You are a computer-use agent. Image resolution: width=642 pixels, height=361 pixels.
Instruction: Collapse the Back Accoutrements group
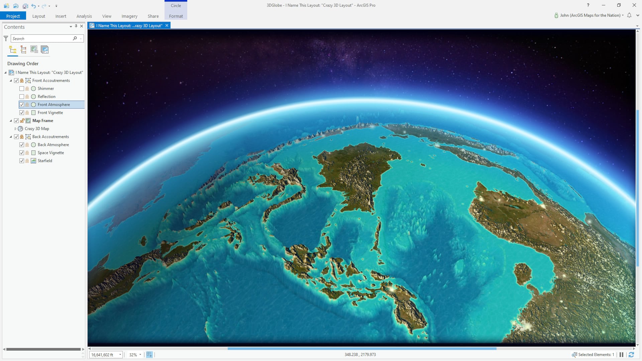click(x=10, y=137)
